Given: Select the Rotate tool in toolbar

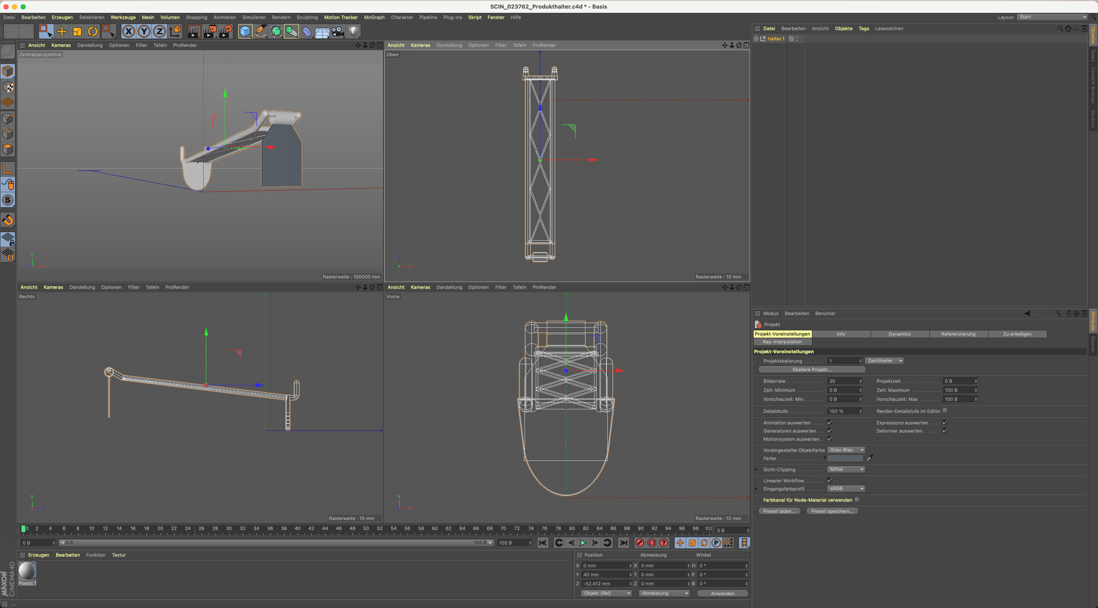Looking at the screenshot, I should point(92,31).
